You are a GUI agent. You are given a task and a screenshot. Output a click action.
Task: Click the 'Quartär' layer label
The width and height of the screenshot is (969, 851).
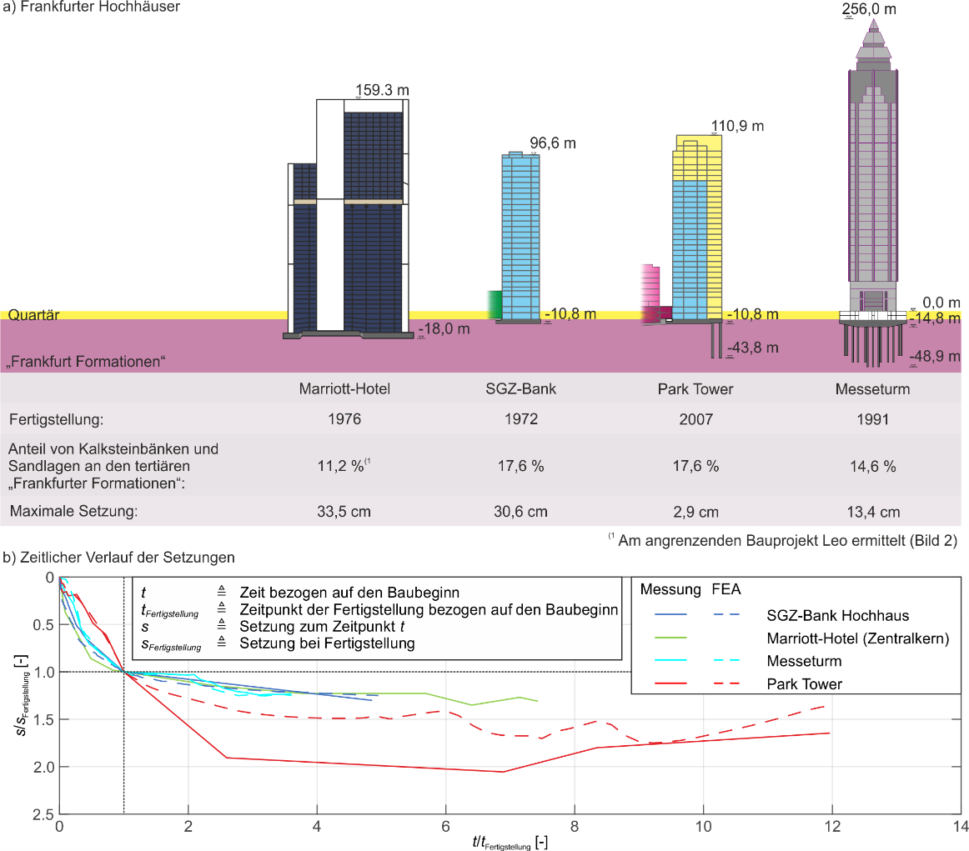point(33,315)
